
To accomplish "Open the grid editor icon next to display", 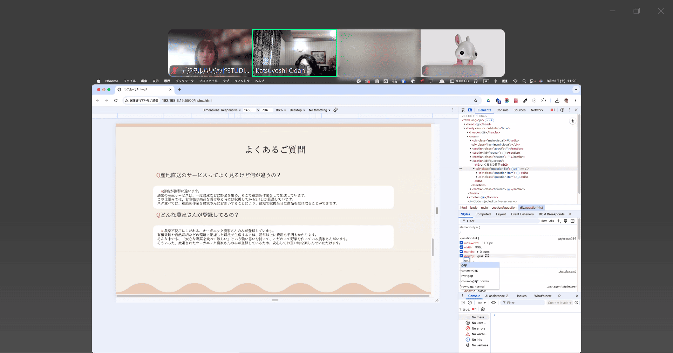I will [487, 256].
